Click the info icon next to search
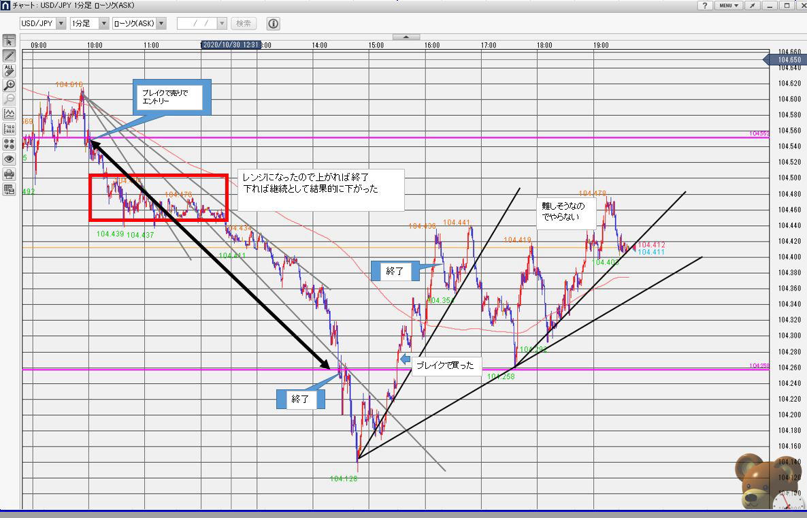This screenshot has height=518, width=807. click(x=274, y=24)
